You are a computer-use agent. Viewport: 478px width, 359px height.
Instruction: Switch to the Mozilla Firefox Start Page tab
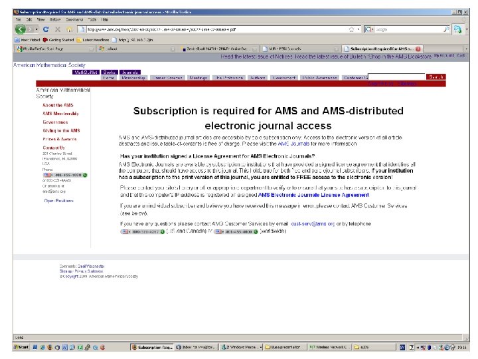(54, 49)
